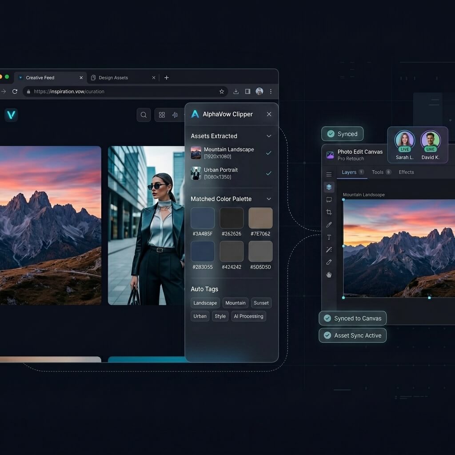Select the Magic Wand tool
Screen dimensions: 455x455
329,250
